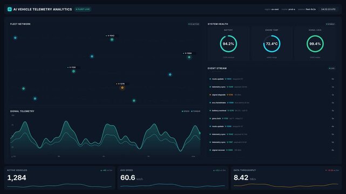The height and width of the screenshot is (194, 346).
Task: Click the orange dot beside signal.degrade
Action: 210,95
